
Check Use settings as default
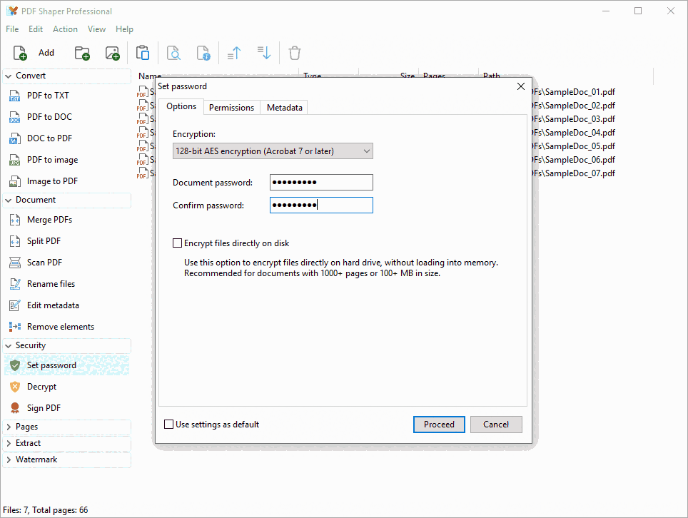tap(168, 424)
